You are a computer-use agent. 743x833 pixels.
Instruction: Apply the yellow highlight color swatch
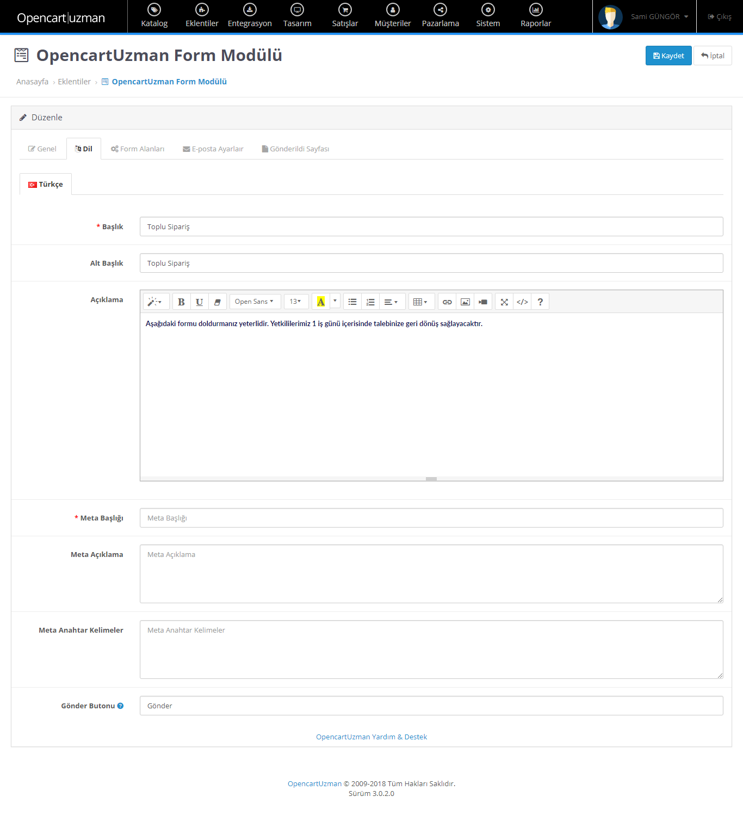pyautogui.click(x=321, y=302)
